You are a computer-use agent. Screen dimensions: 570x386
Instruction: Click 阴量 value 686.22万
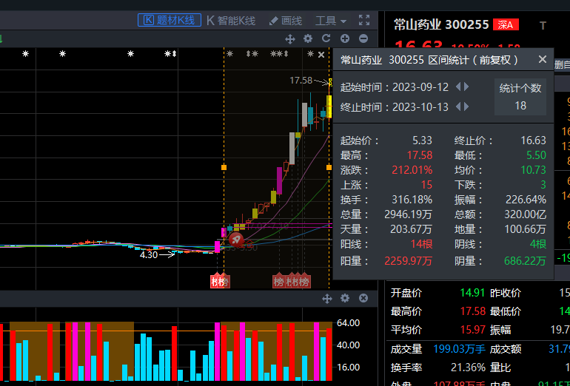(526, 261)
